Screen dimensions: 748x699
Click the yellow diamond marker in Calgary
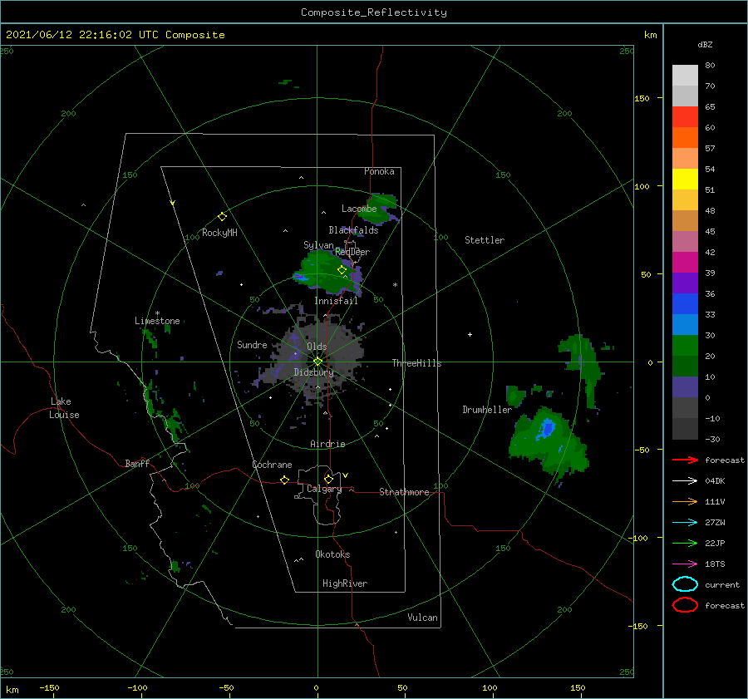[328, 479]
